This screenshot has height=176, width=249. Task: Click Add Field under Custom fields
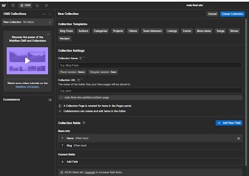[150, 162]
